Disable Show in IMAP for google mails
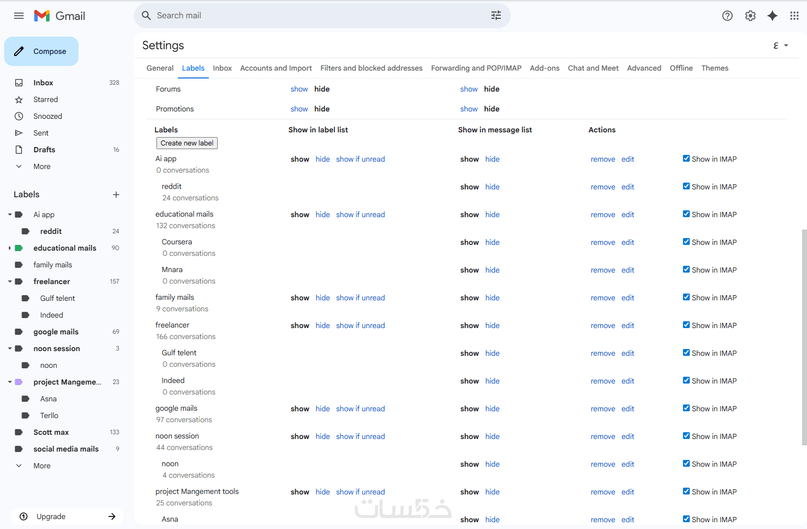807x529 pixels. coord(686,408)
